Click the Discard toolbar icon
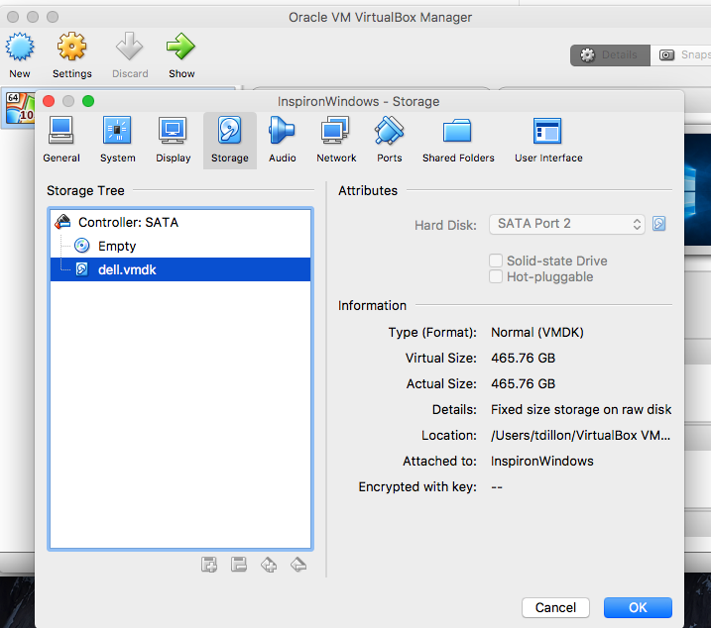 pyautogui.click(x=130, y=54)
